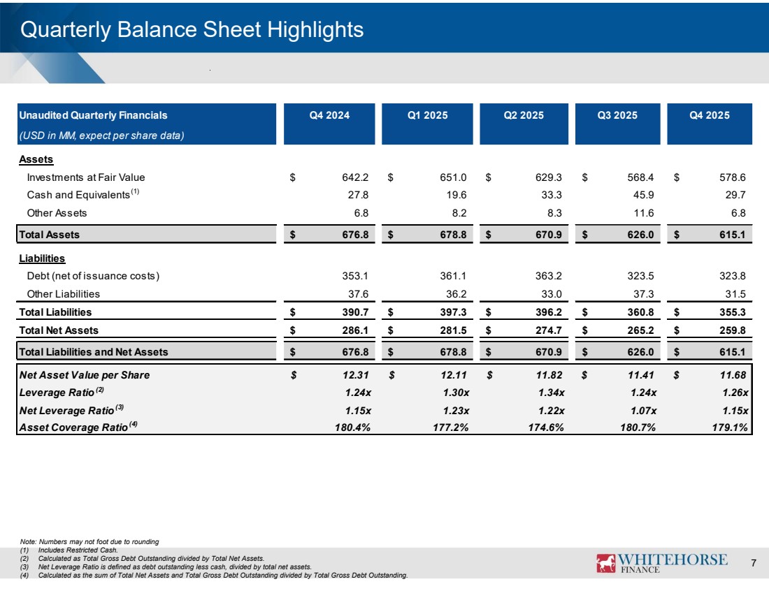This screenshot has width=769, height=593.
Task: Click footnote 4 about Asset Coverage calculation
Action: 214,576
